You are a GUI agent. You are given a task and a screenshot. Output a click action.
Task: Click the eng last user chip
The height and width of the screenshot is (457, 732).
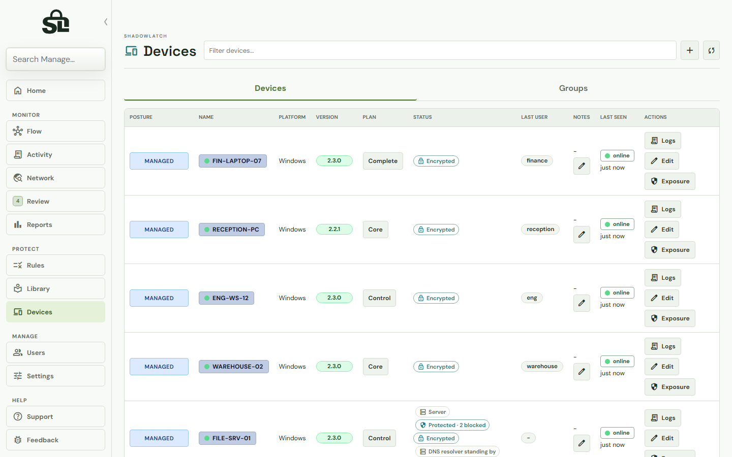[x=532, y=298]
